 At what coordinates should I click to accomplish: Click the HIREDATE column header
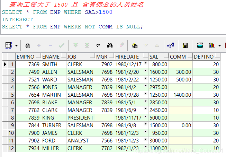pos(131,57)
